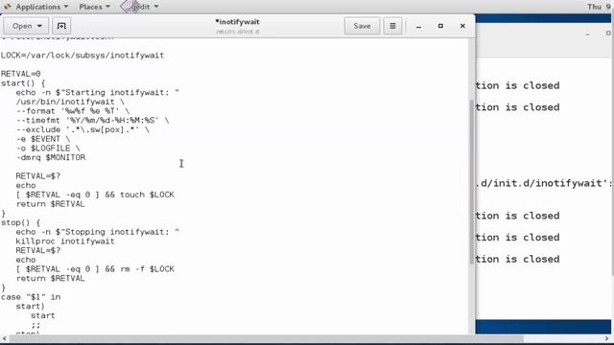
Task: Open the Places menu
Action: 94,7
